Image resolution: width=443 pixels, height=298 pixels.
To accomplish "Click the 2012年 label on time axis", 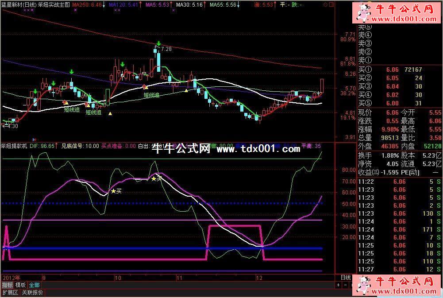I will click(11, 278).
